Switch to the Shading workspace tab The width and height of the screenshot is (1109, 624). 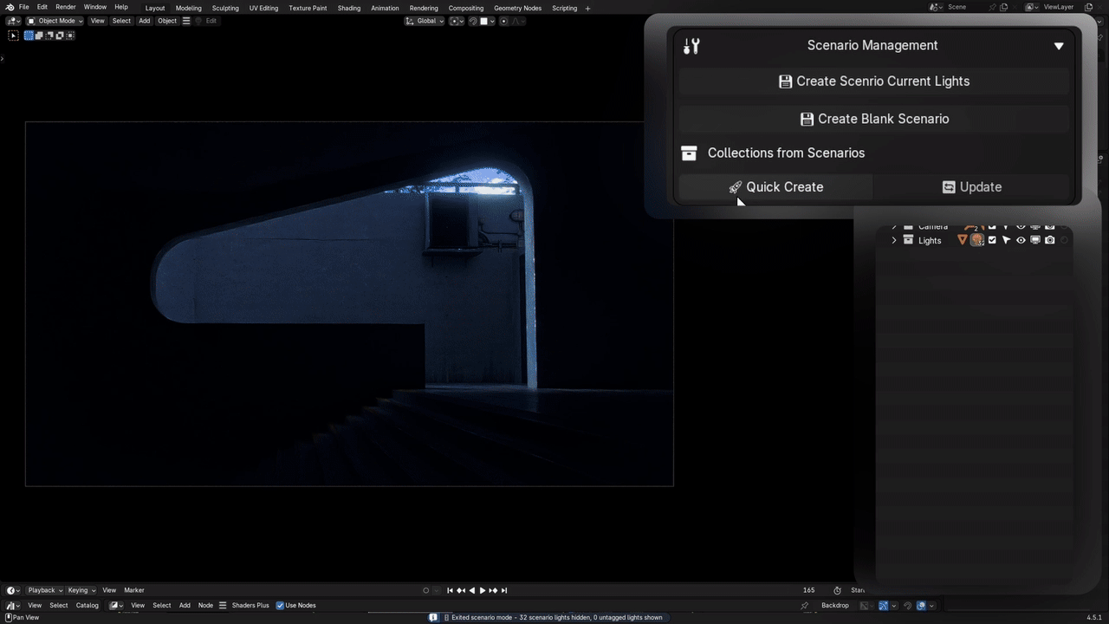coord(349,8)
